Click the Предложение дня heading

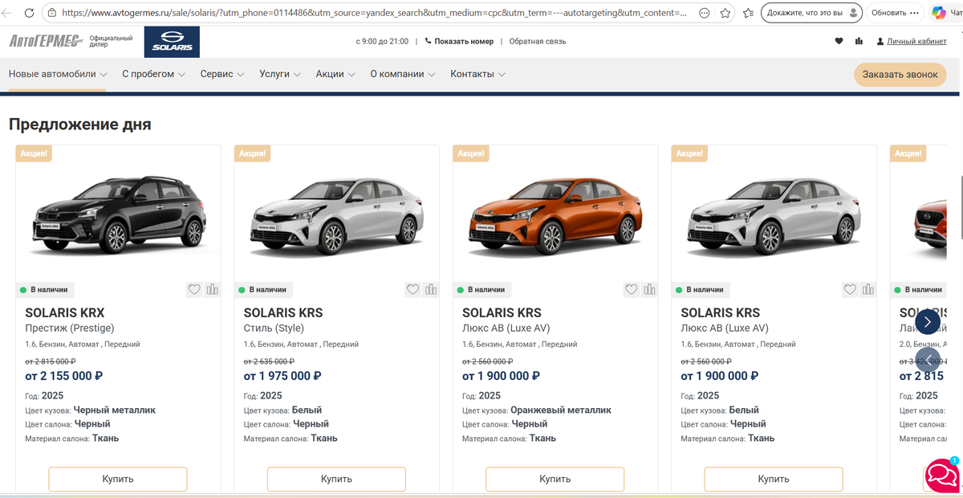[x=79, y=124]
